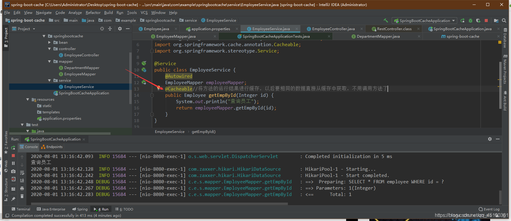Toggle soft-wrap in the console
This screenshot has width=511, height=221.
coord(22,173)
